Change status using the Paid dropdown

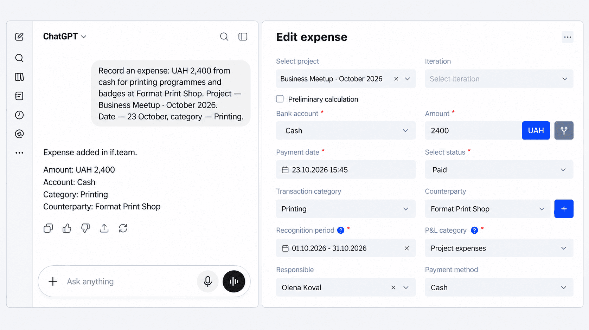tap(499, 170)
